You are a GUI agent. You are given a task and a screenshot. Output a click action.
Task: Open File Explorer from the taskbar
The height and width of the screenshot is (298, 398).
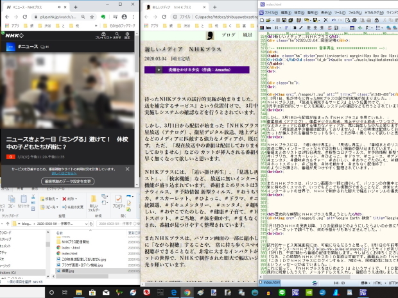(x=79, y=292)
